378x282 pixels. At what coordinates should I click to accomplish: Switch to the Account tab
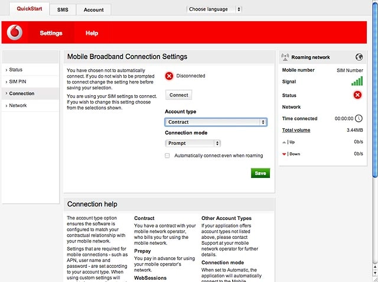[93, 9]
